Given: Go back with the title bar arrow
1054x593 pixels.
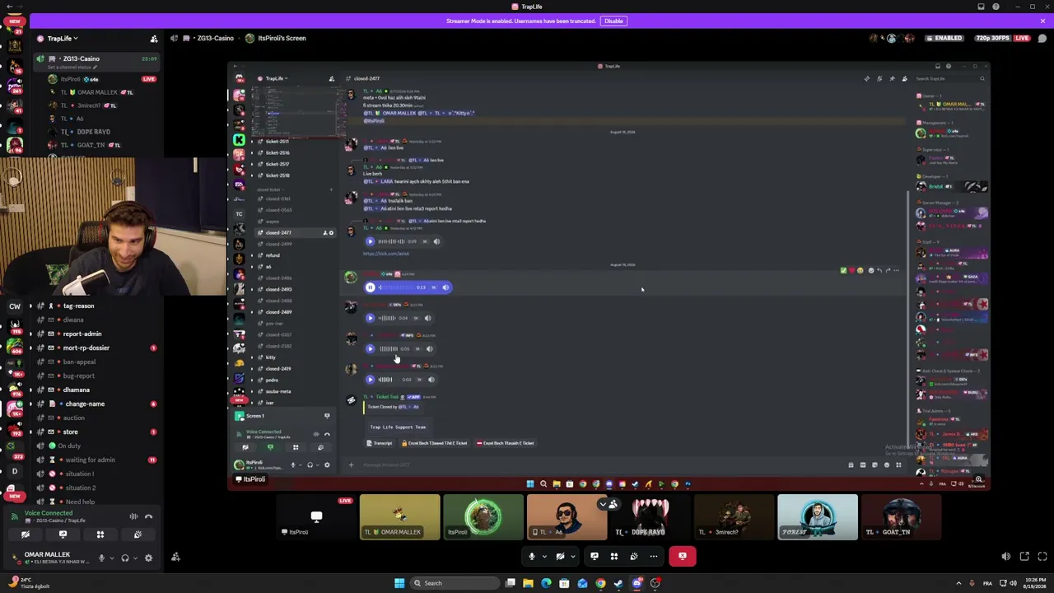Looking at the screenshot, I should (x=9, y=7).
